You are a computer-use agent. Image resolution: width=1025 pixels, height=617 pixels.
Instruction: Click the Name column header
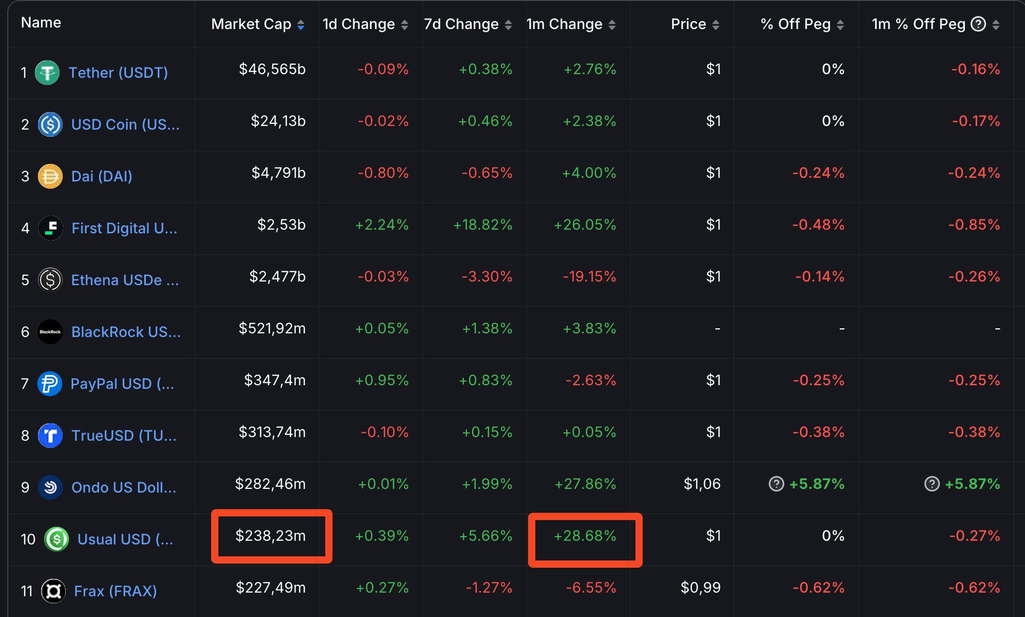41,23
